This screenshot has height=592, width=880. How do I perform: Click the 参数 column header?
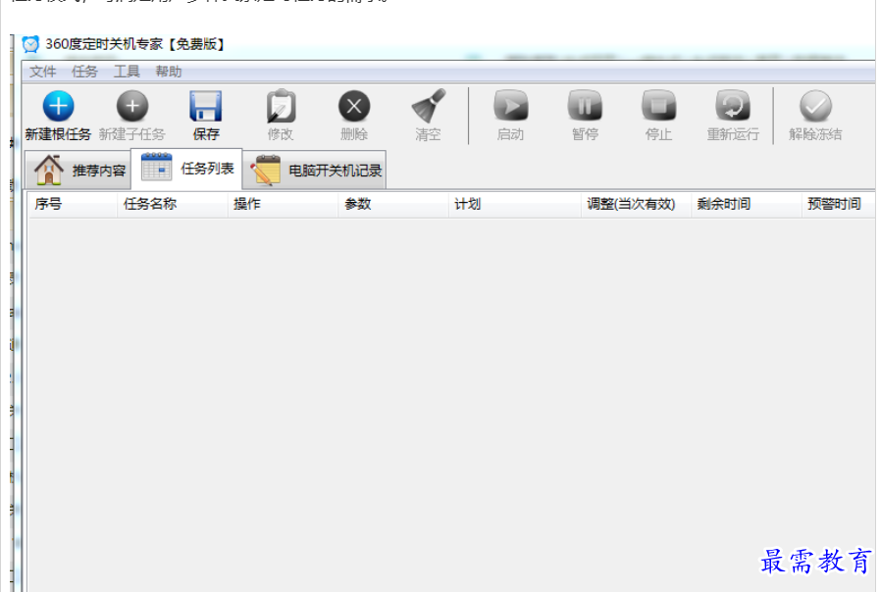pos(393,204)
